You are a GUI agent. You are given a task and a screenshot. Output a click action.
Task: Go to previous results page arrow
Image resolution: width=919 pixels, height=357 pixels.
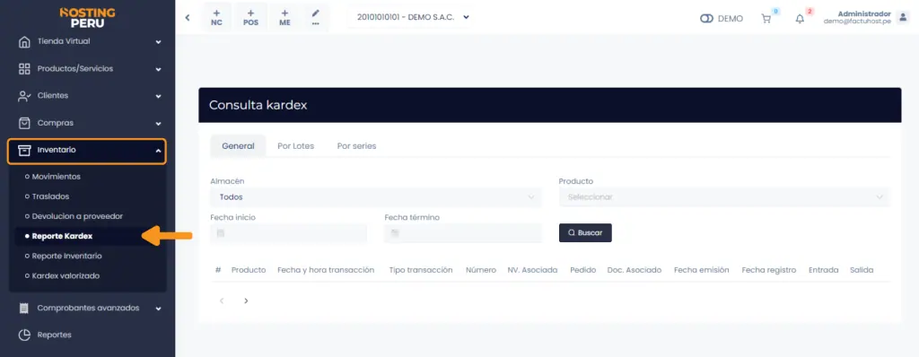click(222, 300)
